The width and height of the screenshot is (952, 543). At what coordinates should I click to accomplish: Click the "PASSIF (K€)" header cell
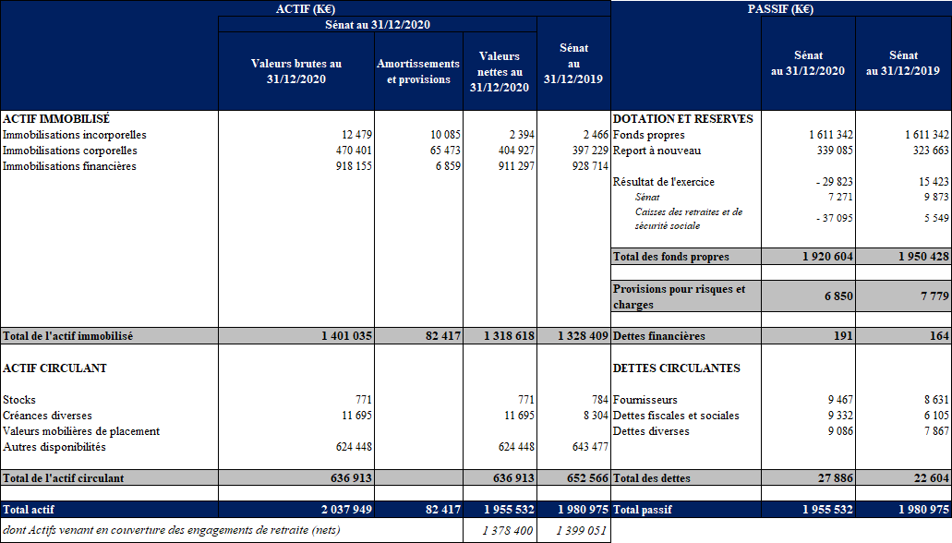coord(780,9)
